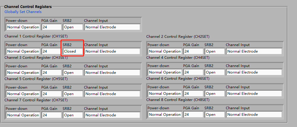Select Channel 1 SRB2 field showing Closed
Screen dimensions: 297x127
pyautogui.click(x=73, y=51)
